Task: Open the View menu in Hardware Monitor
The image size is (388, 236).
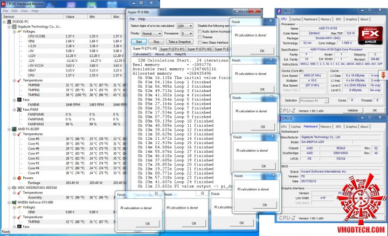Action: 24,11
